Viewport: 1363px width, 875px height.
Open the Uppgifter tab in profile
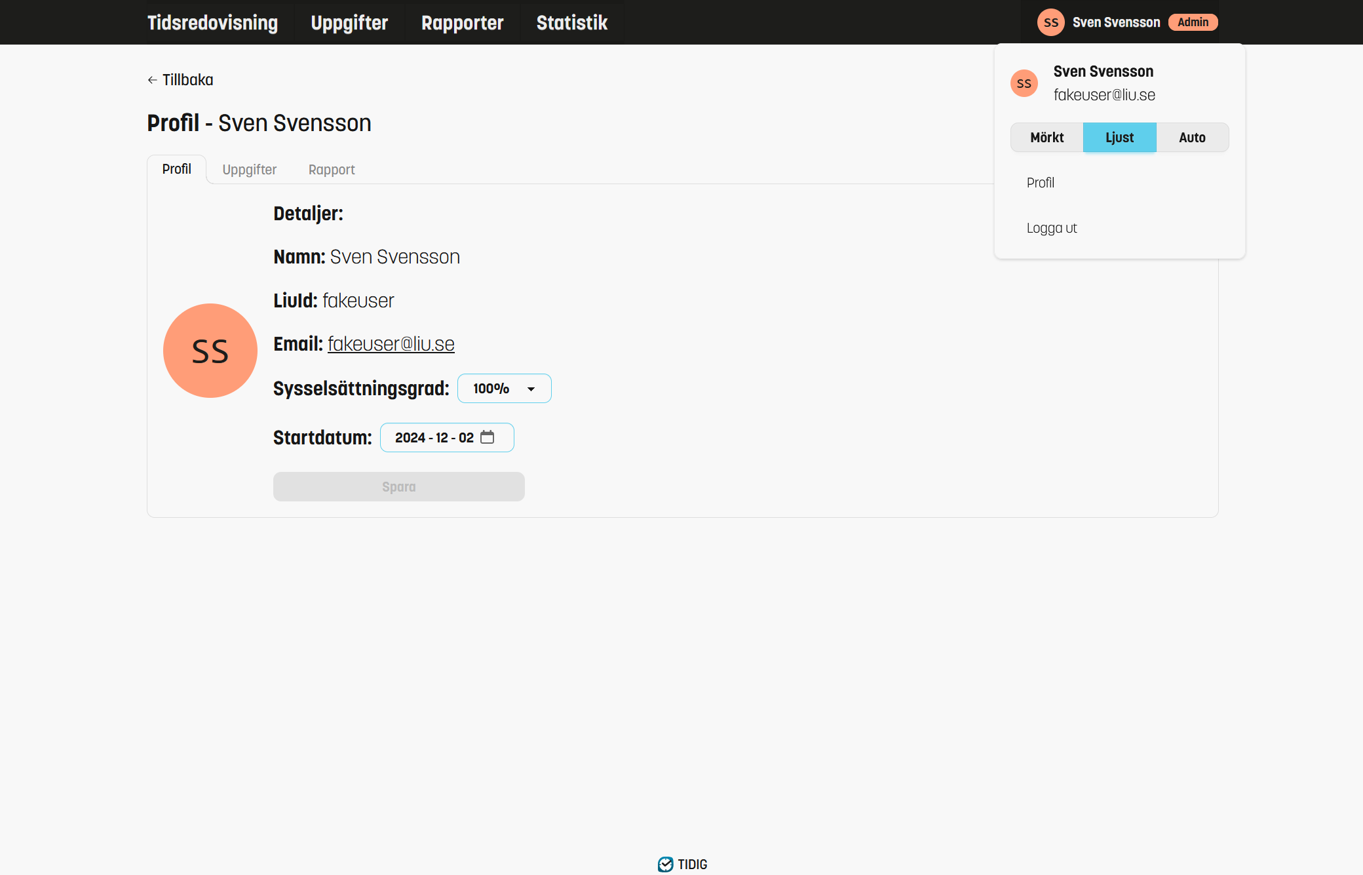coord(249,170)
